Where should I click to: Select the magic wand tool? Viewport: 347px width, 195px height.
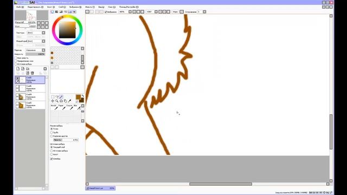pyautogui.click(x=61, y=97)
